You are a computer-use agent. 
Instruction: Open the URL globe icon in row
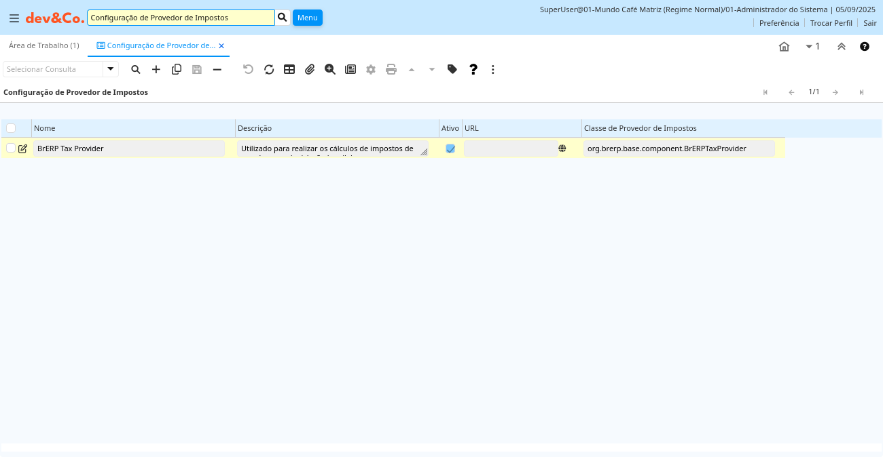pos(562,148)
